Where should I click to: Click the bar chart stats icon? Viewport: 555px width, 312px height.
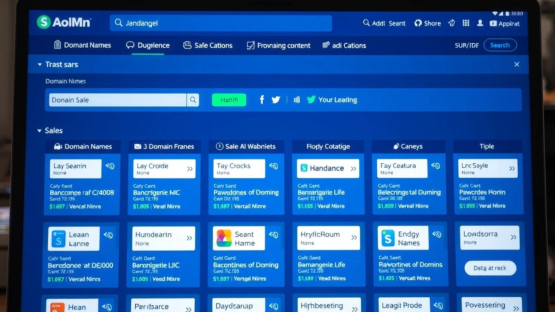click(x=297, y=100)
